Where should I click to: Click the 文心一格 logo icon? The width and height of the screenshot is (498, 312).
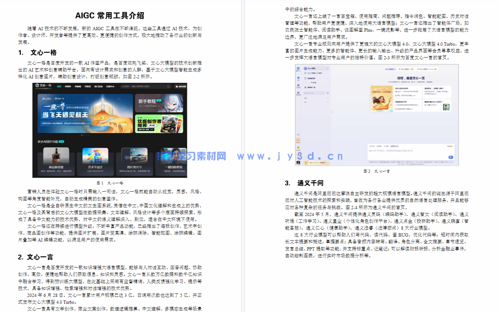pos(37,85)
